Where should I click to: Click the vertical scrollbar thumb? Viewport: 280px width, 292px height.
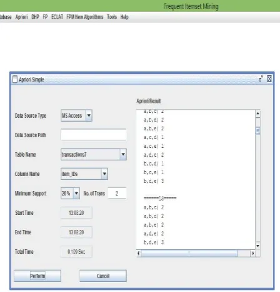pos(257,130)
